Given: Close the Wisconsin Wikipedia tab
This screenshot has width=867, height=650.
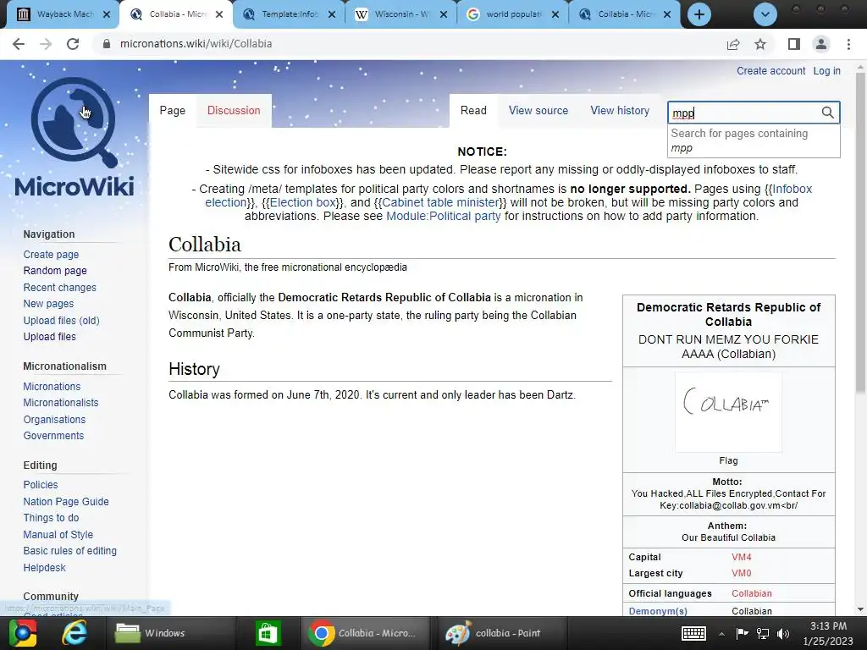Looking at the screenshot, I should (x=444, y=14).
